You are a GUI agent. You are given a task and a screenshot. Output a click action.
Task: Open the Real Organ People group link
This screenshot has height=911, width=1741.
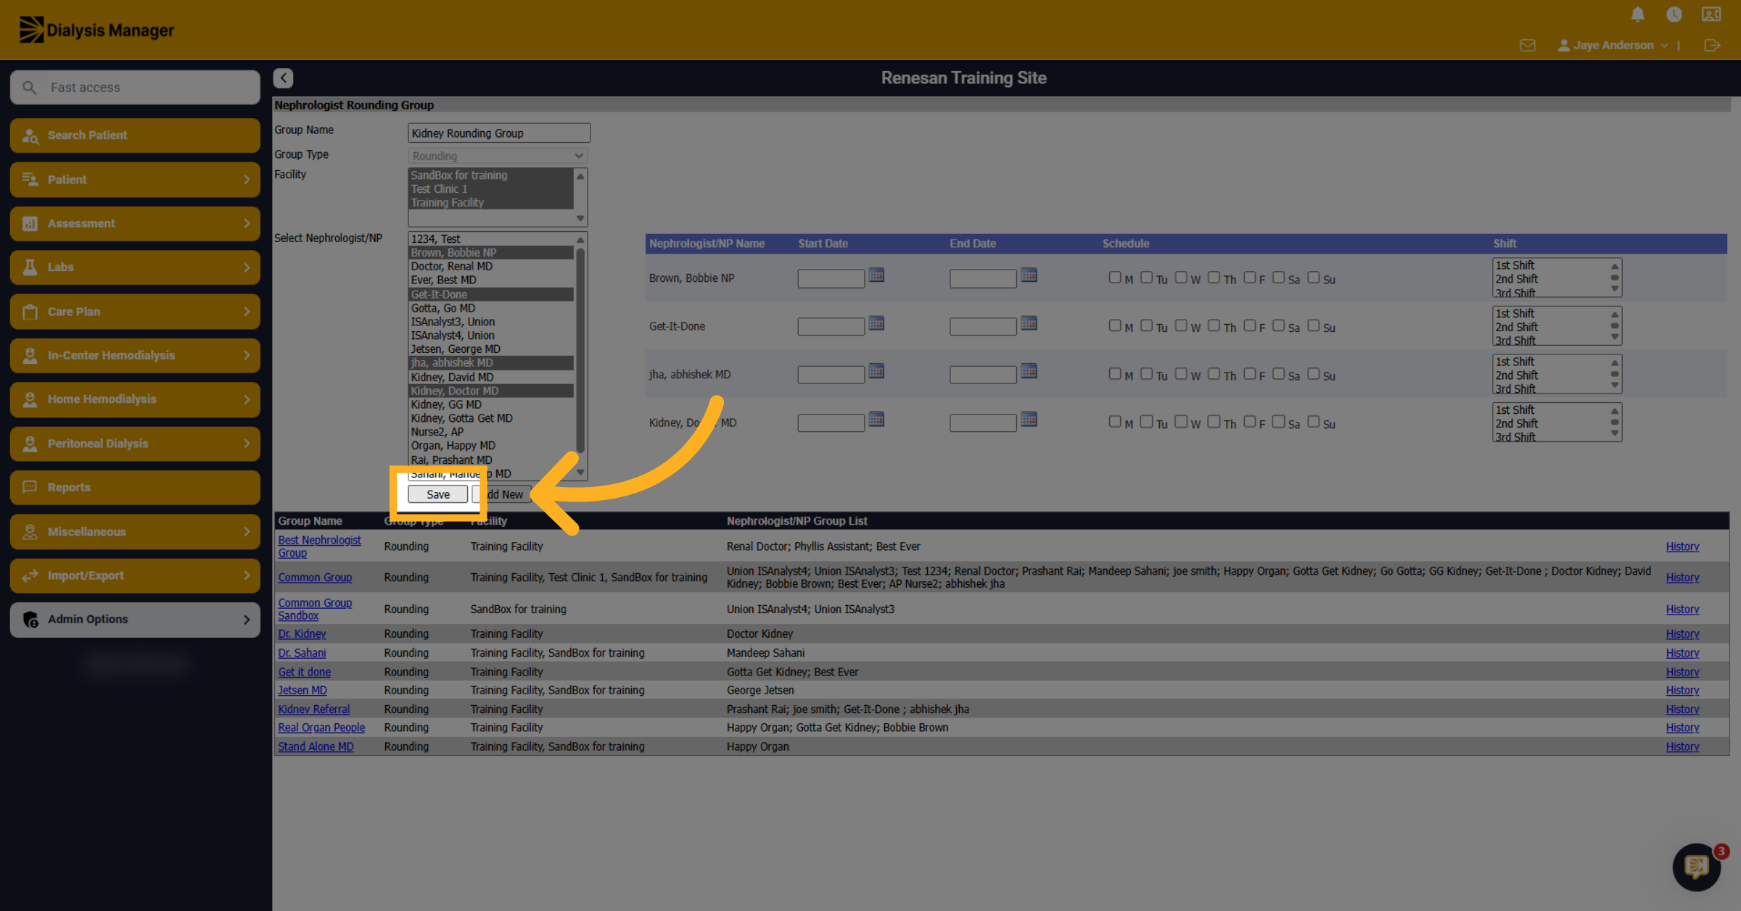click(321, 728)
